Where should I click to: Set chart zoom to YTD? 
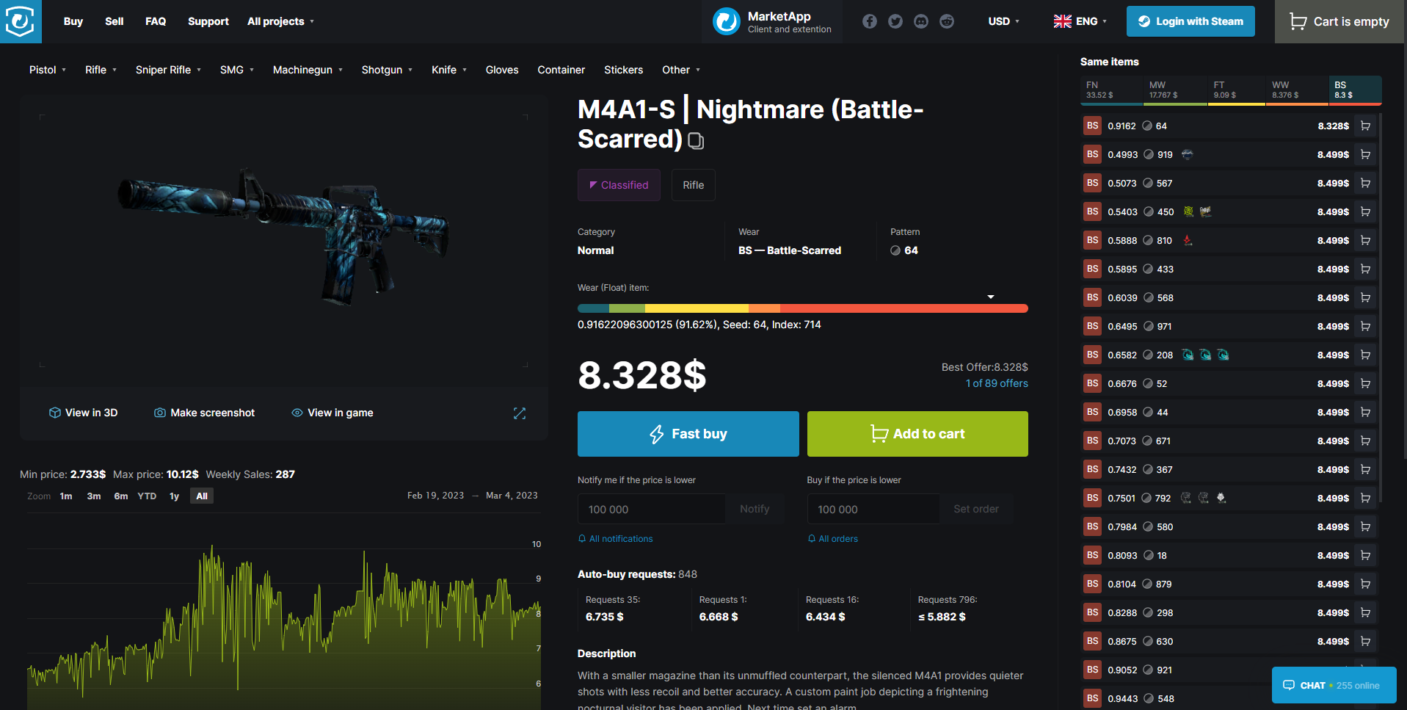pyautogui.click(x=148, y=496)
